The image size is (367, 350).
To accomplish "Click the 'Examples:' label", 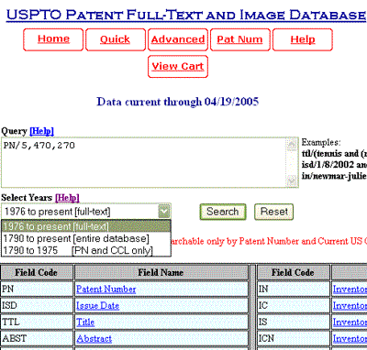I will (321, 142).
